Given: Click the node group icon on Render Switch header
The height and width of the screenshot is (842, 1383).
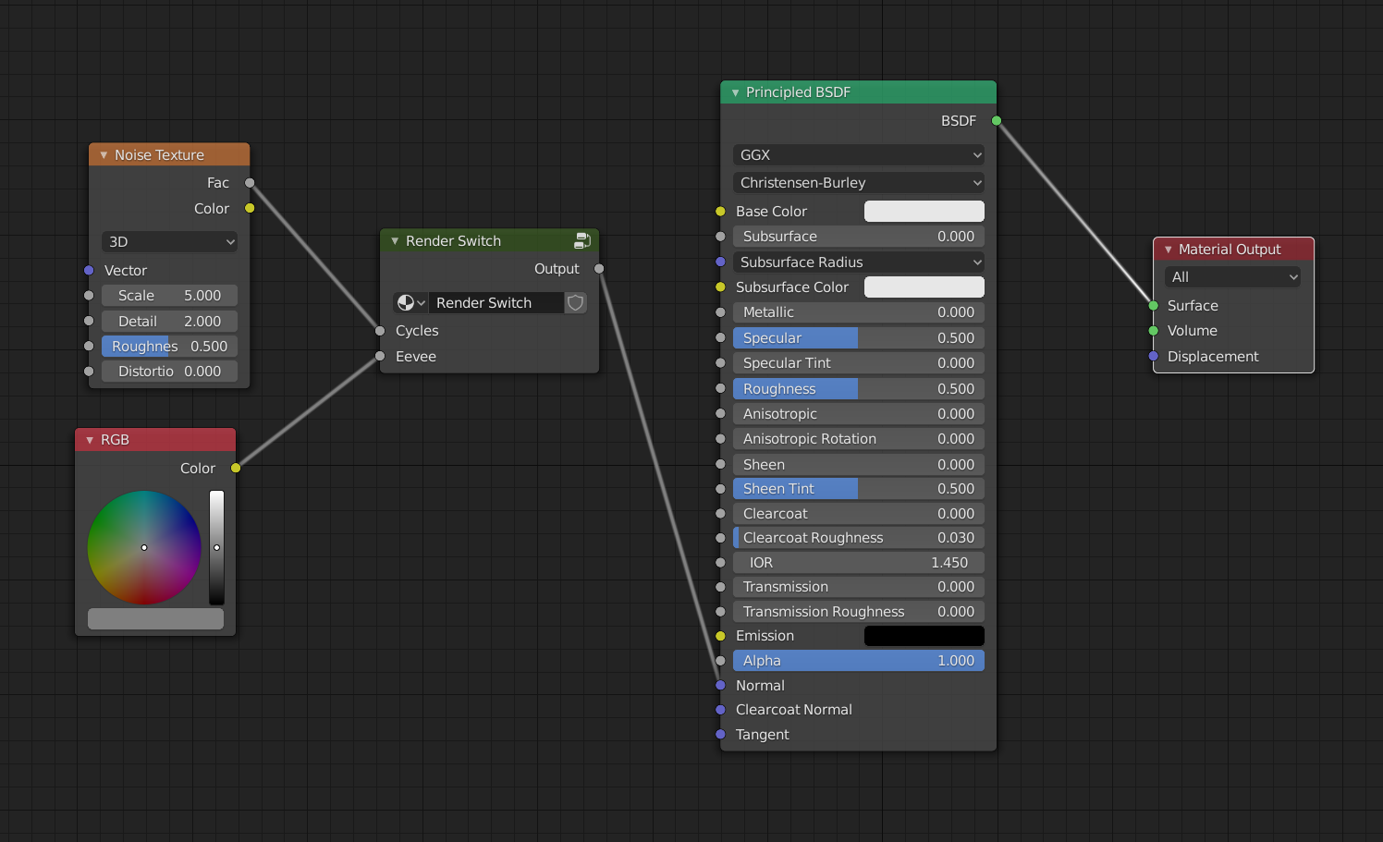Looking at the screenshot, I should pyautogui.click(x=582, y=240).
